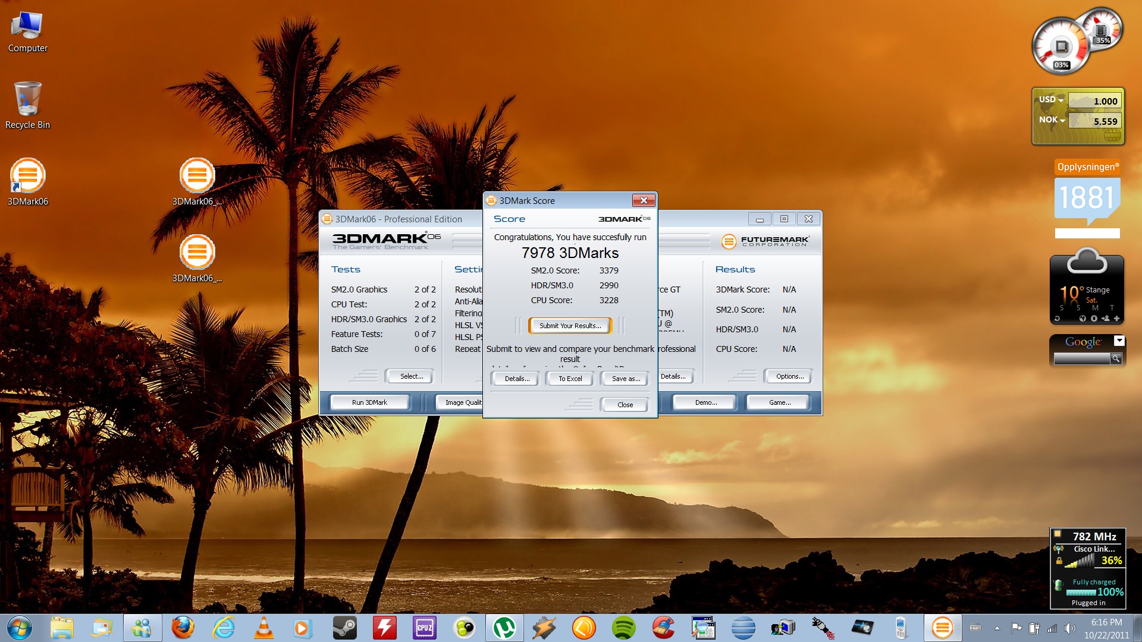Click Details in the 3DMark Score dialog
The image size is (1142, 642).
click(517, 379)
